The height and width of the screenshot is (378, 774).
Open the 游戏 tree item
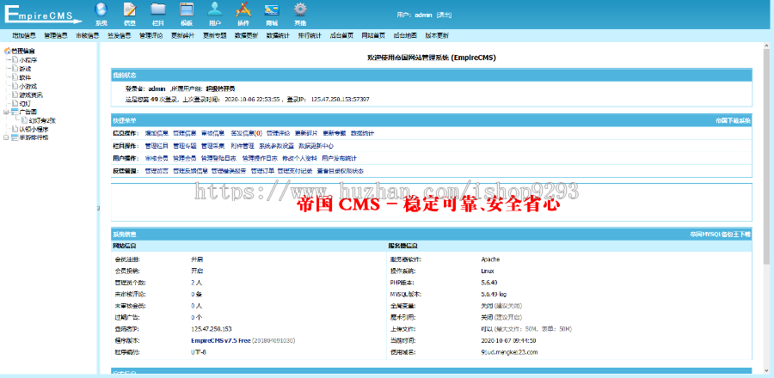[x=25, y=69]
